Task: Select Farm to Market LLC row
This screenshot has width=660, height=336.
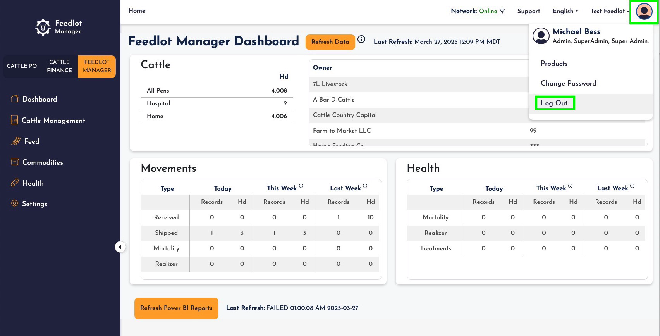Action: [477, 131]
